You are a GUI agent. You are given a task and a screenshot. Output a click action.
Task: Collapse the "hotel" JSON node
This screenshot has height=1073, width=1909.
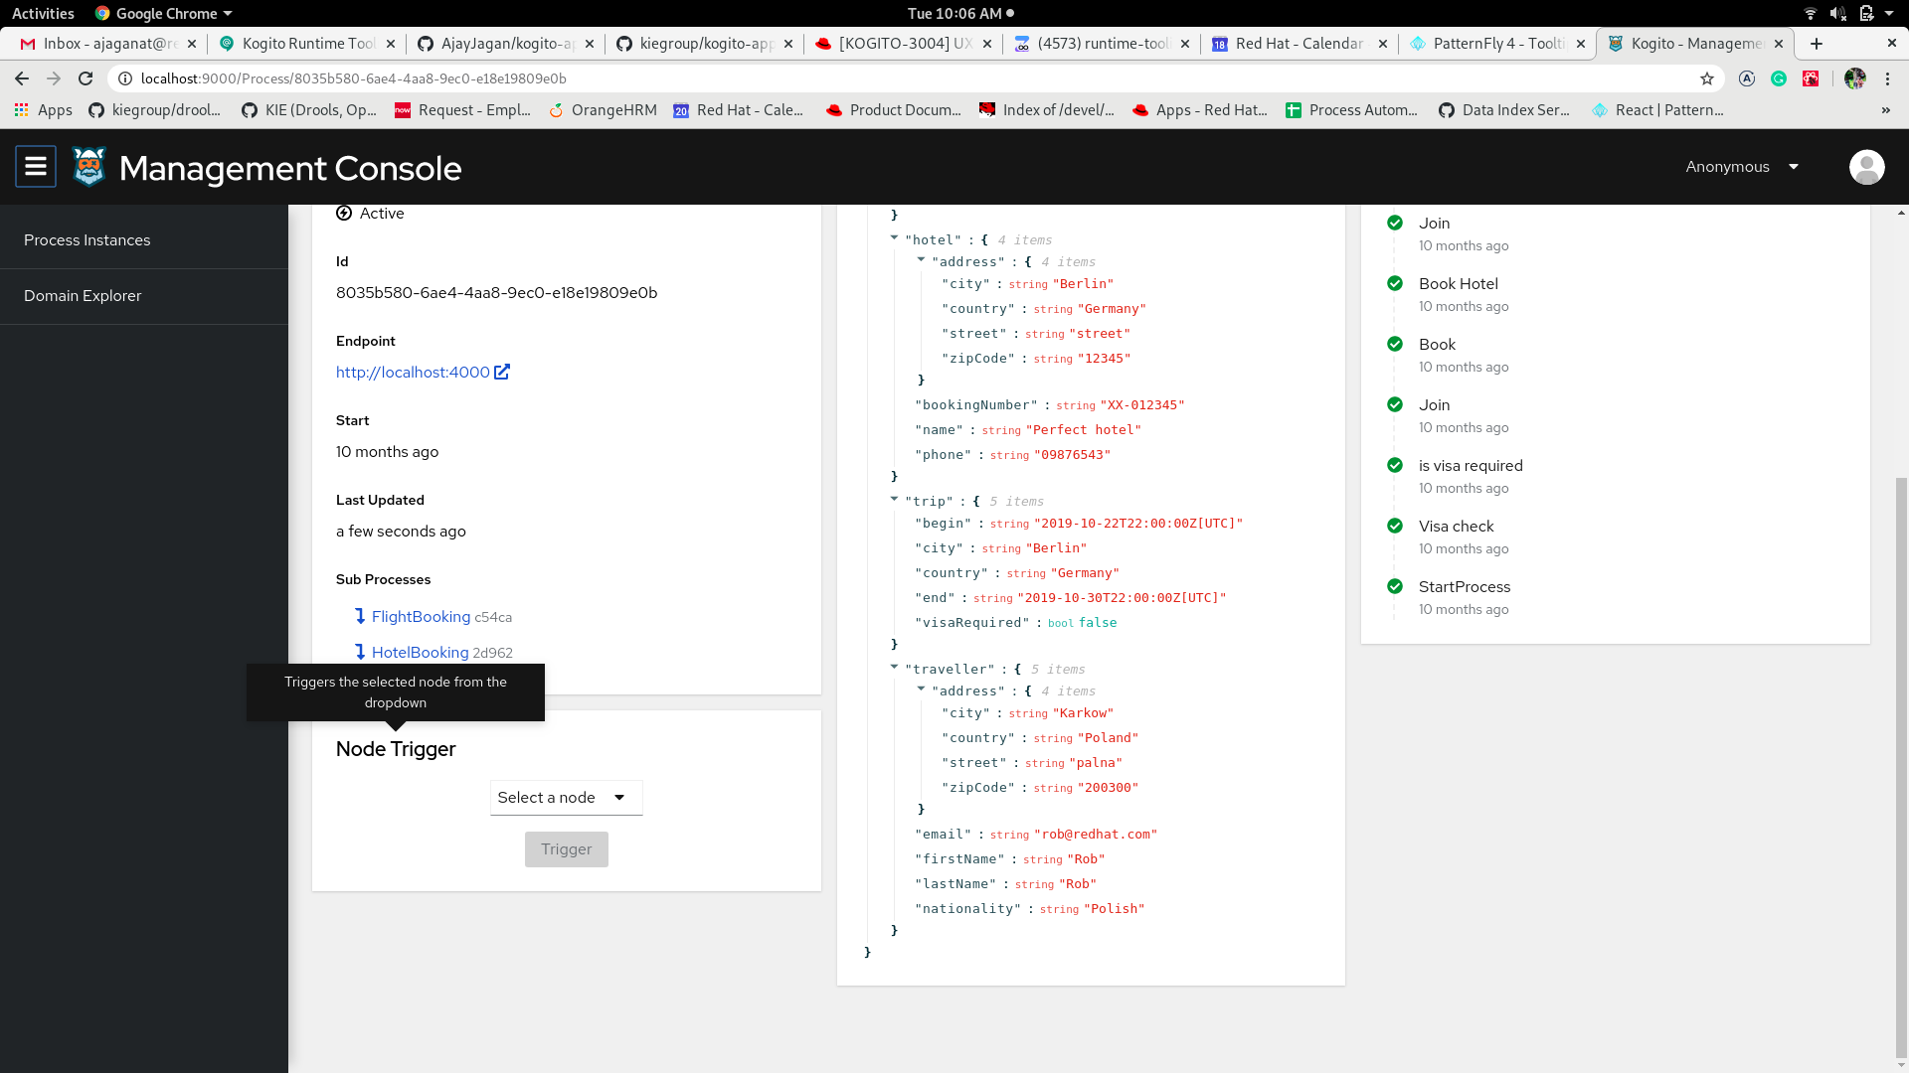894,238
